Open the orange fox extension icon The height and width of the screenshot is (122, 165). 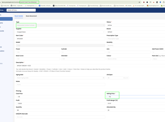154,2
